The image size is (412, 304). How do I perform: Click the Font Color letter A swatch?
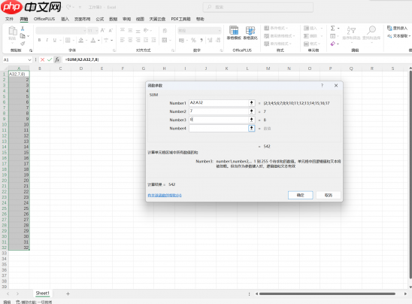pyautogui.click(x=93, y=40)
